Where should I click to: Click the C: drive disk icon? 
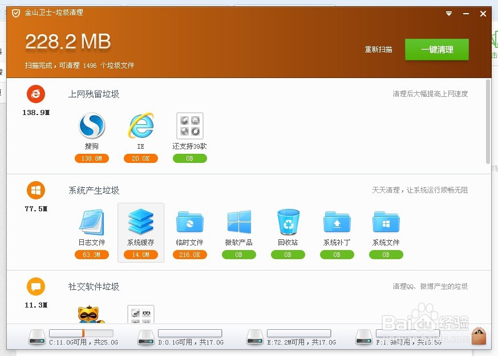[37, 337]
